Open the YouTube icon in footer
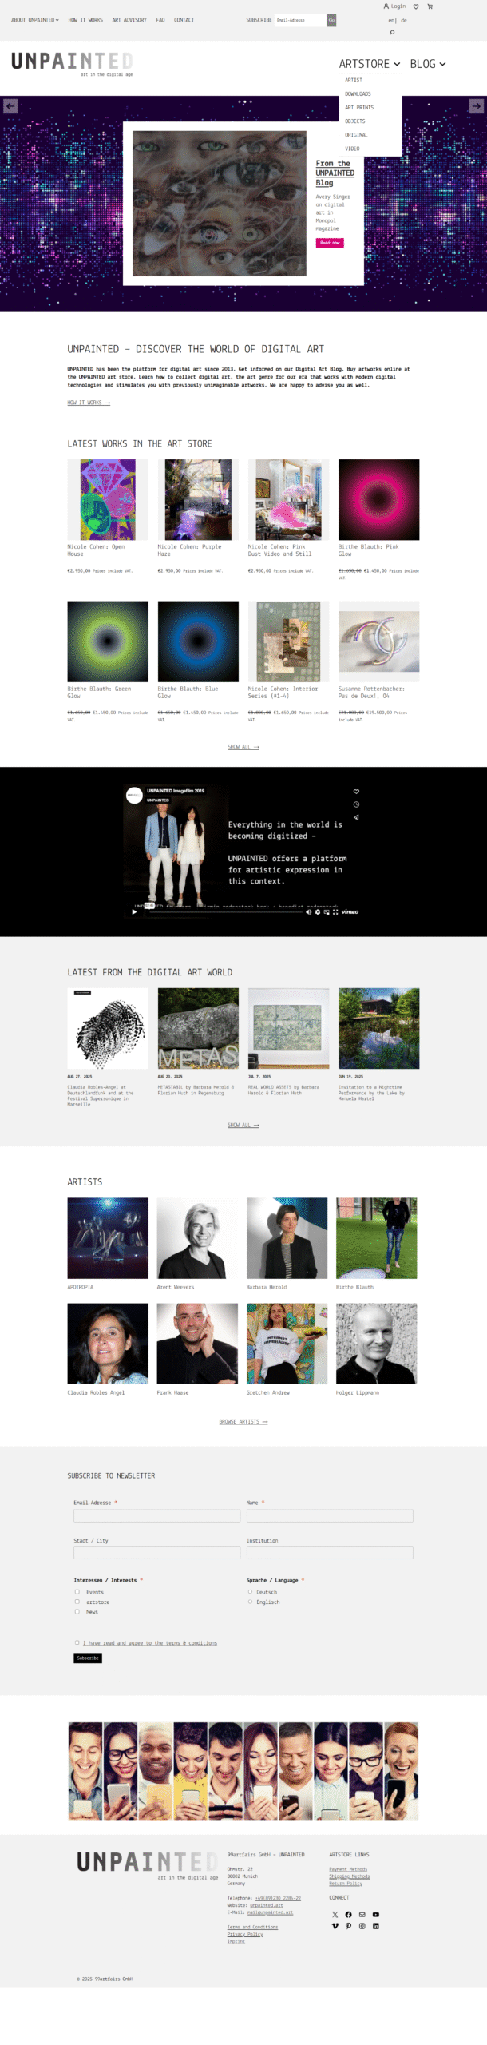Image resolution: width=487 pixels, height=2045 pixels. [376, 1914]
